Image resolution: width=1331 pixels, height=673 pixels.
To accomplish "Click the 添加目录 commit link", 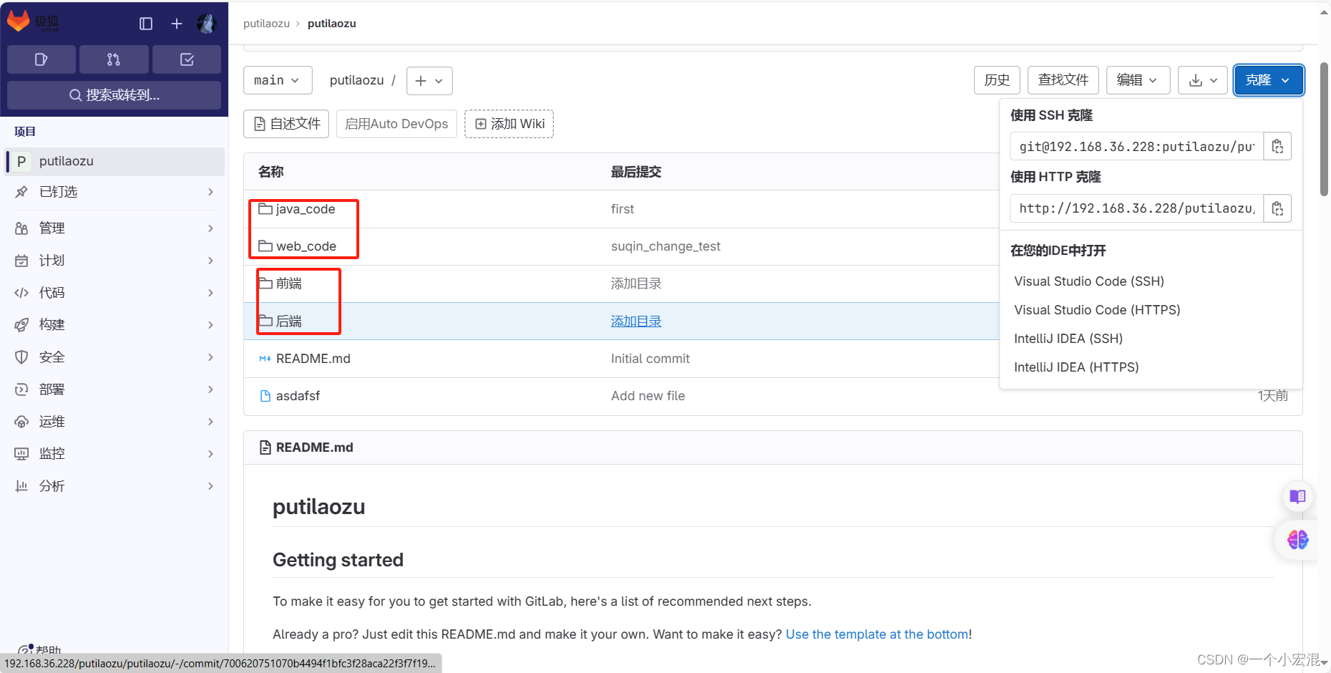I will 635,321.
